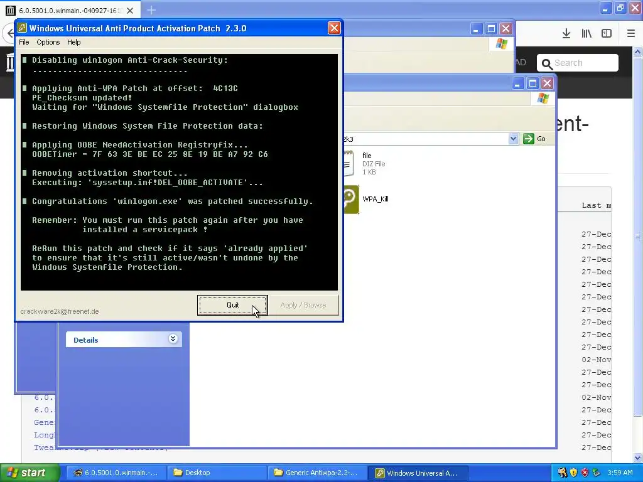Click the Last modified column header

pos(597,205)
